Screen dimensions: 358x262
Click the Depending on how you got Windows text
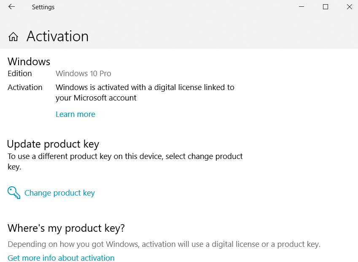(x=164, y=244)
